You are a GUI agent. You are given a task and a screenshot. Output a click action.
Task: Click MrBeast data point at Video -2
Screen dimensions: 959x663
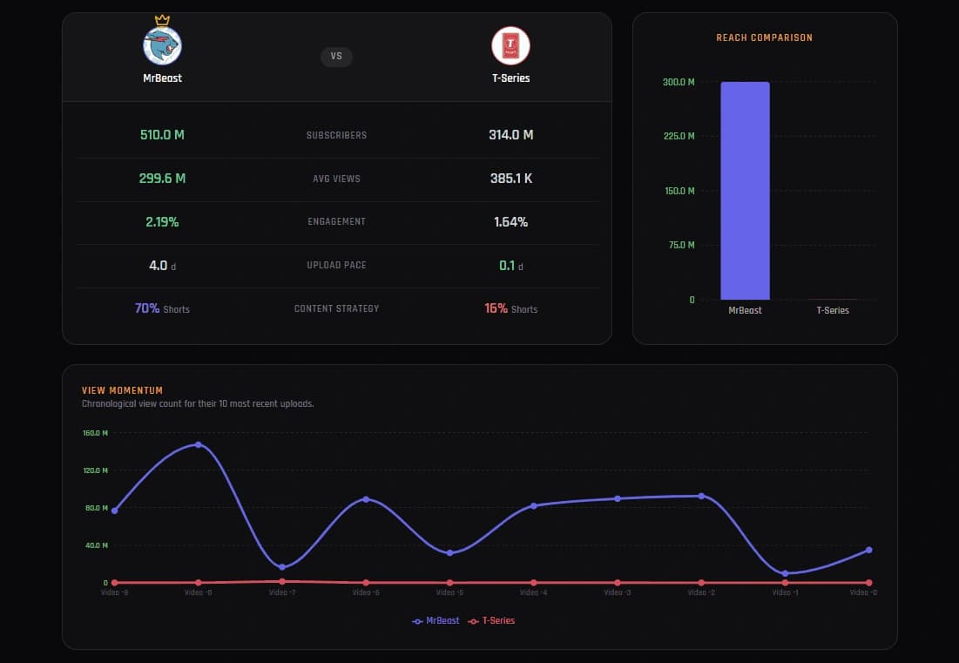pos(701,496)
